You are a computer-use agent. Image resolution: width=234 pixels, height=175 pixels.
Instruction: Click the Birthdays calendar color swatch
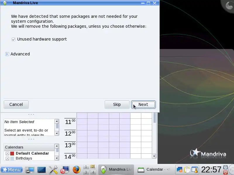click(x=12, y=158)
